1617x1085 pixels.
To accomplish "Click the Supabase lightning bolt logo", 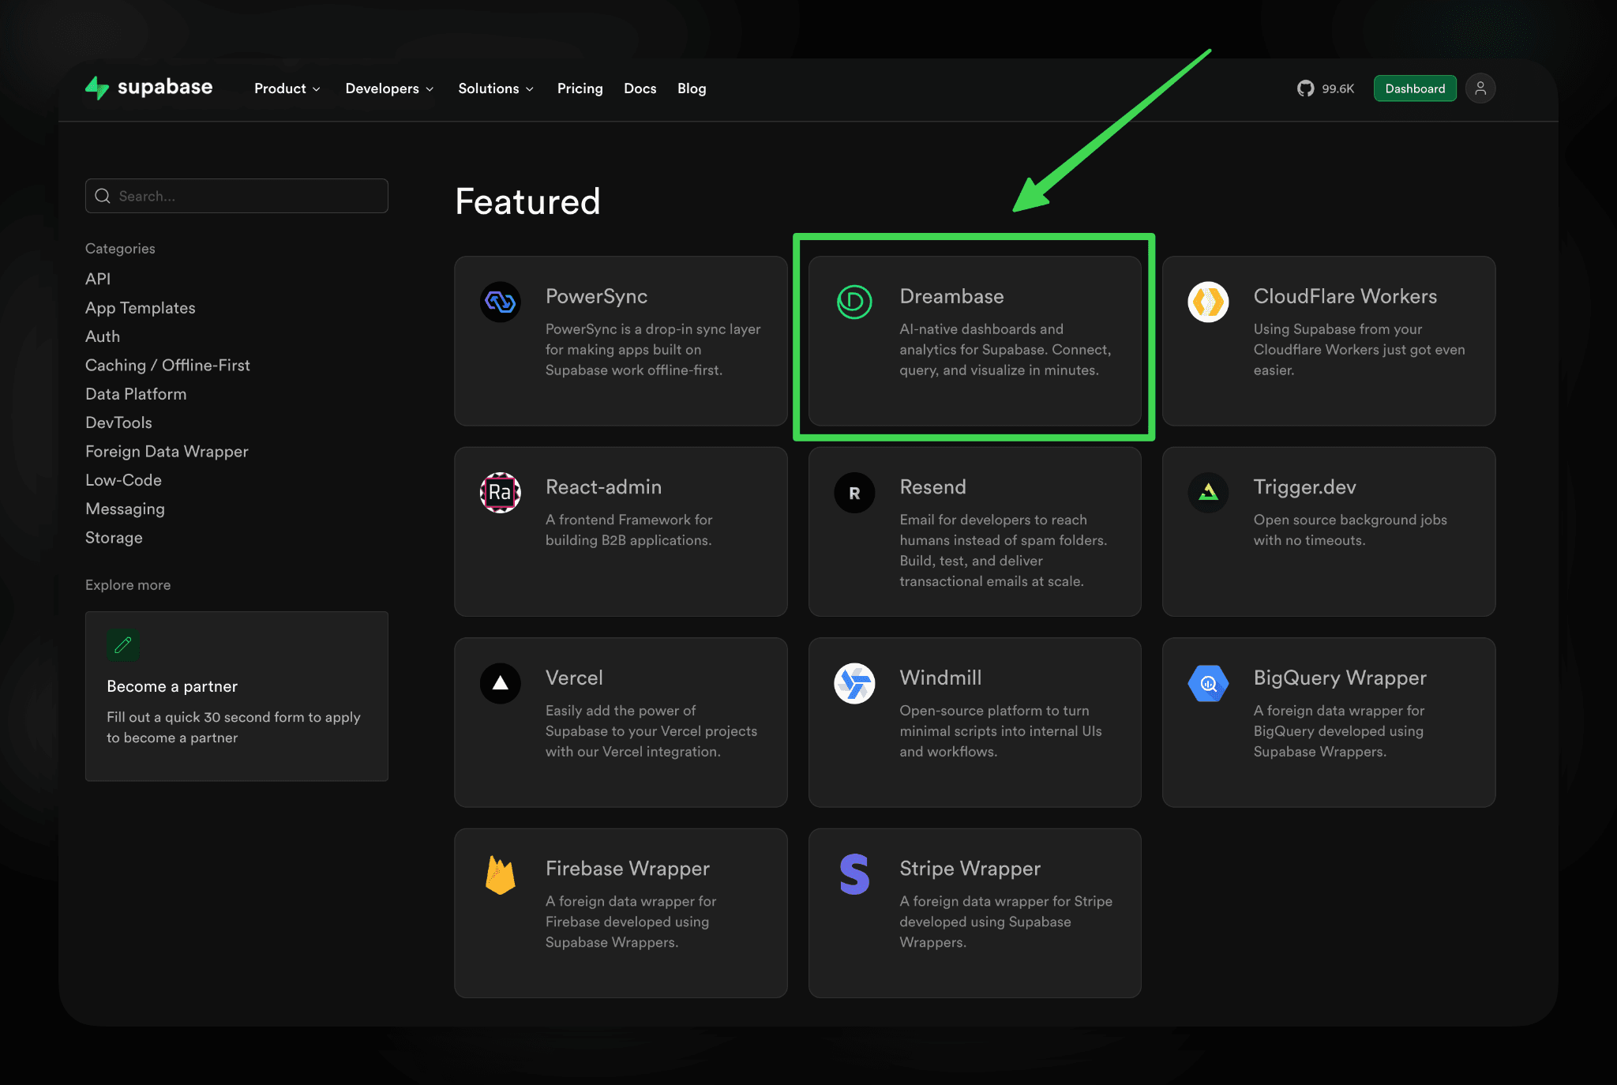I will [x=97, y=88].
